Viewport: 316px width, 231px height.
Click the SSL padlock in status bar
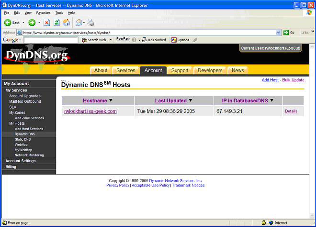(x=264, y=222)
